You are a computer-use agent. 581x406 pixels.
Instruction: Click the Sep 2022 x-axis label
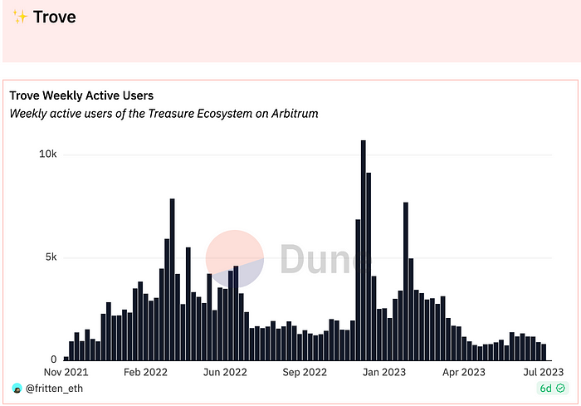304,373
